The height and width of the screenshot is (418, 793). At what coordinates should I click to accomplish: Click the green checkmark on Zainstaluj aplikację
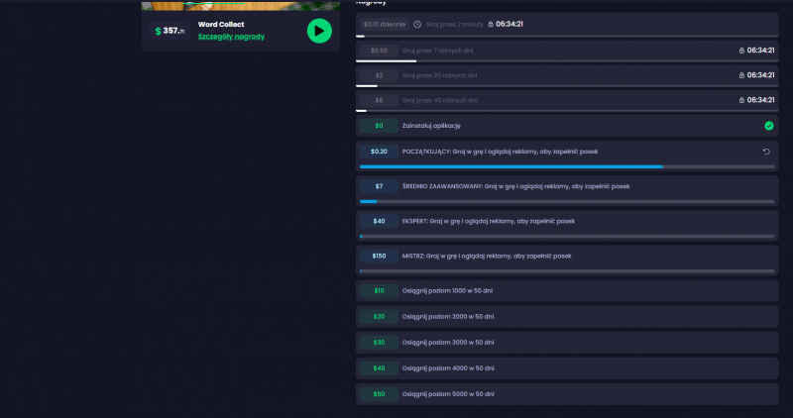768,126
